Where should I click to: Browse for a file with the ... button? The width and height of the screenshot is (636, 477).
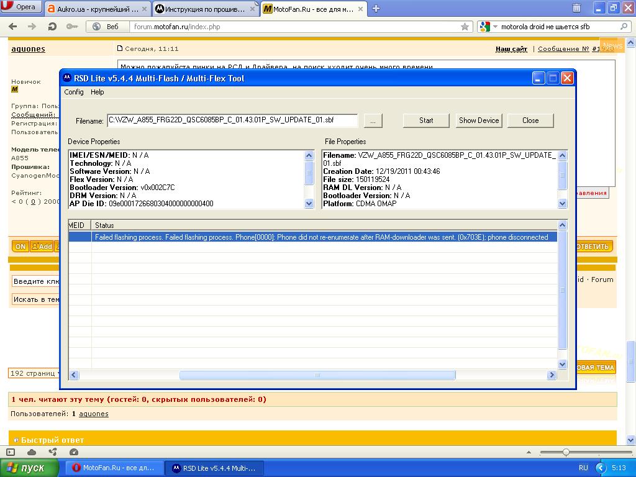point(373,120)
